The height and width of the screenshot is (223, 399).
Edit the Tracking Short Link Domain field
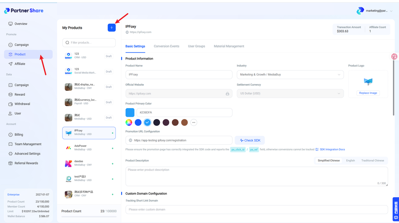click(256, 209)
